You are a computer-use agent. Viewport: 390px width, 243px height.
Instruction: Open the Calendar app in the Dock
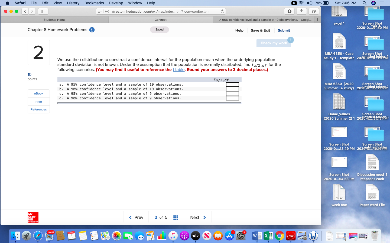coord(71,236)
